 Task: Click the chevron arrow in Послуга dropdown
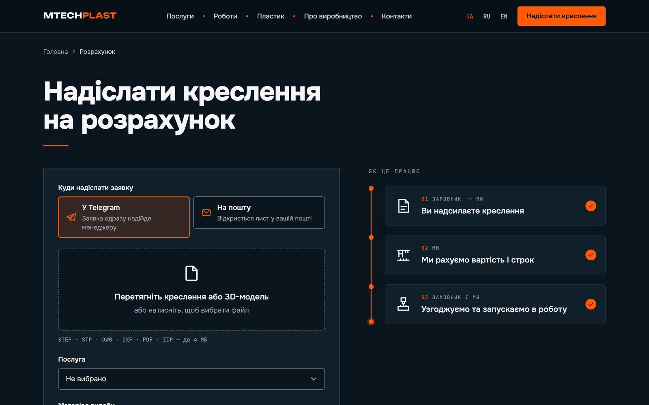(314, 379)
